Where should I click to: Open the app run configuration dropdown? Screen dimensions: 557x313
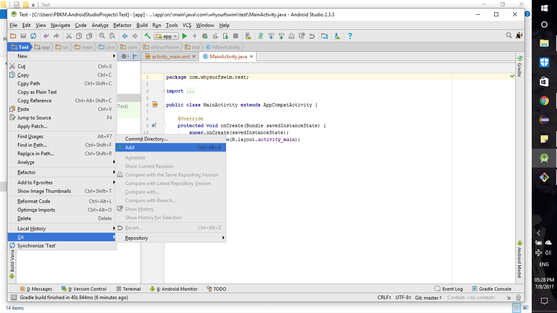[167, 36]
